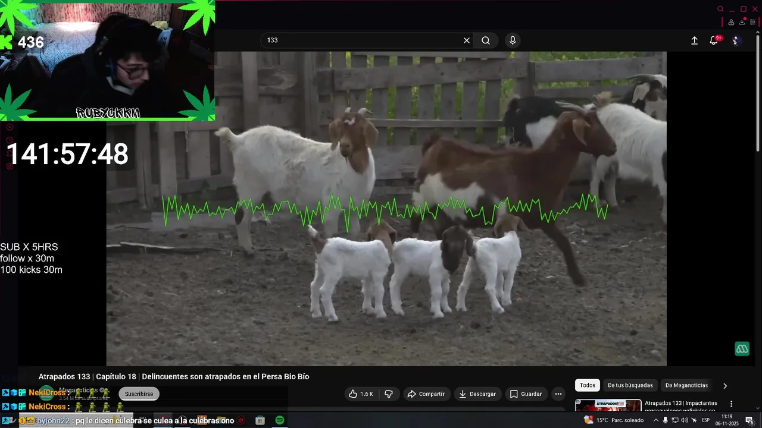Click the magnifier search button beside the search field
762x428 pixels.
click(x=486, y=40)
